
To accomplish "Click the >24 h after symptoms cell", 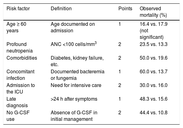I will click(x=74, y=99).
